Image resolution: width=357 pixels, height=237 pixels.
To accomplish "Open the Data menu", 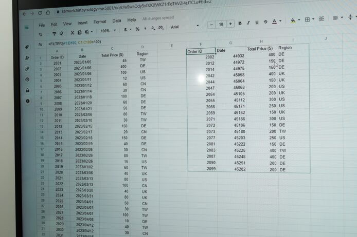I will pos(117,21).
